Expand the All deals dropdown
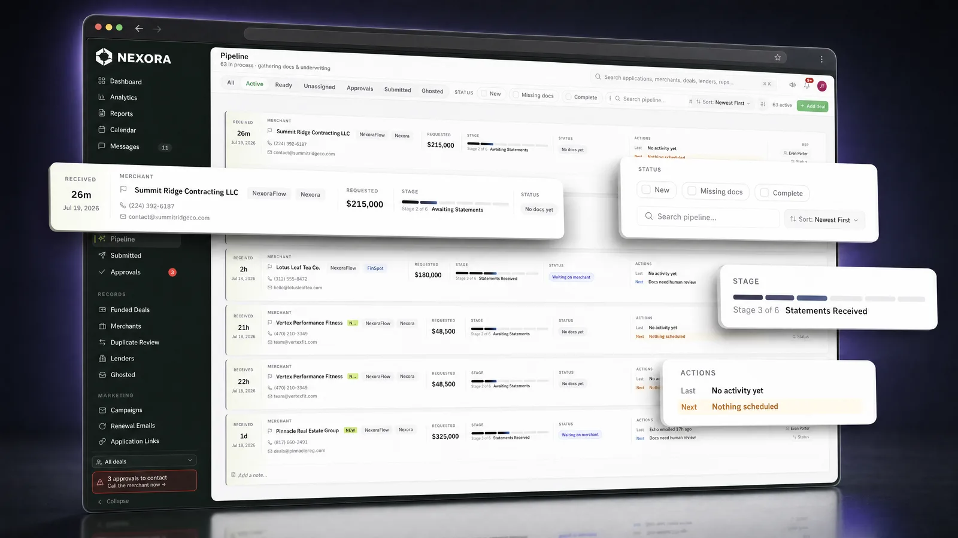Screen dimensions: 958x538 pyautogui.click(x=144, y=461)
